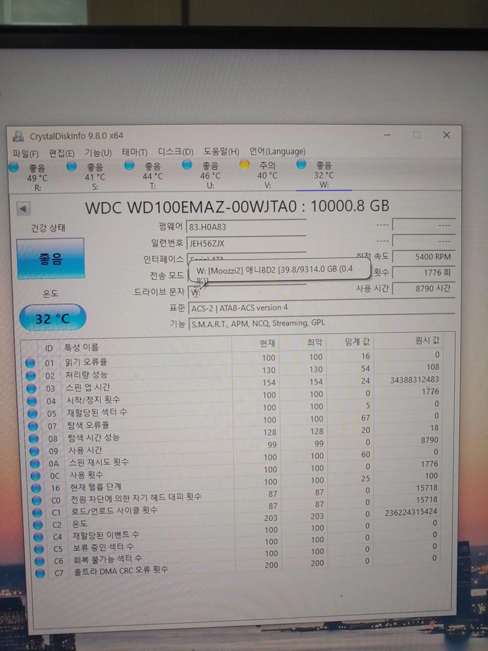Click the serial number field JEH56ZJX

coord(246,243)
